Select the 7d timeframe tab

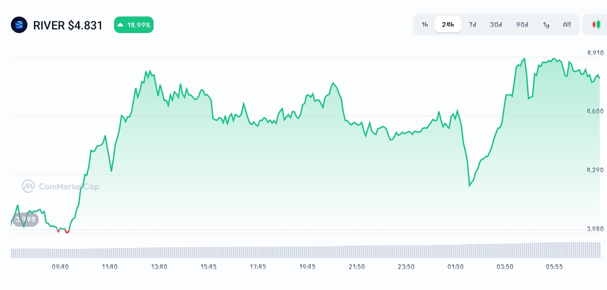472,25
